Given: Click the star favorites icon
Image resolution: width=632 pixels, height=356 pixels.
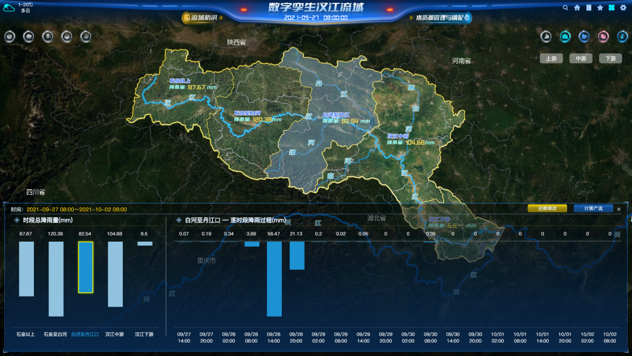Looking at the screenshot, I should [x=601, y=7].
